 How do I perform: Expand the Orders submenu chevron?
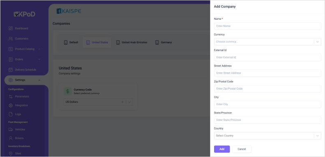[x=39, y=60]
